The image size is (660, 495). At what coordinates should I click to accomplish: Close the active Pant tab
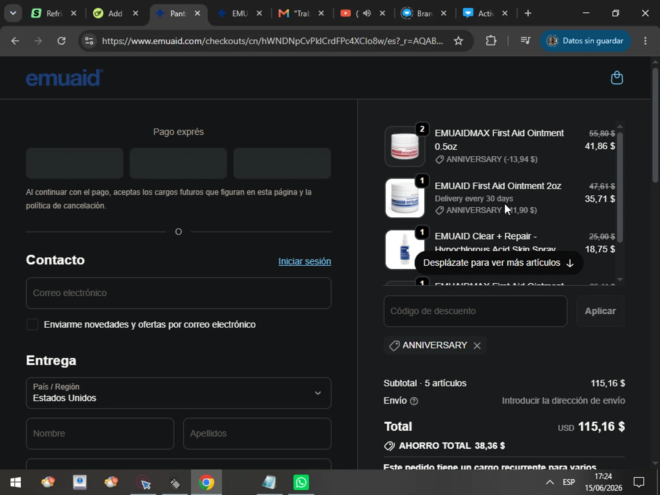point(198,13)
